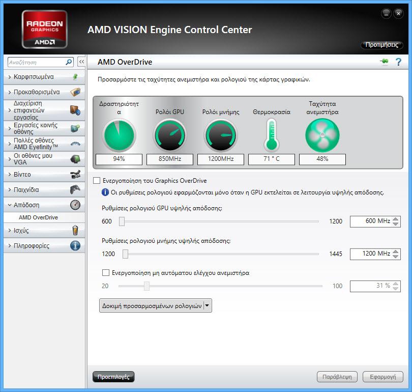Expand the Ισχύς section

pos(10,230)
